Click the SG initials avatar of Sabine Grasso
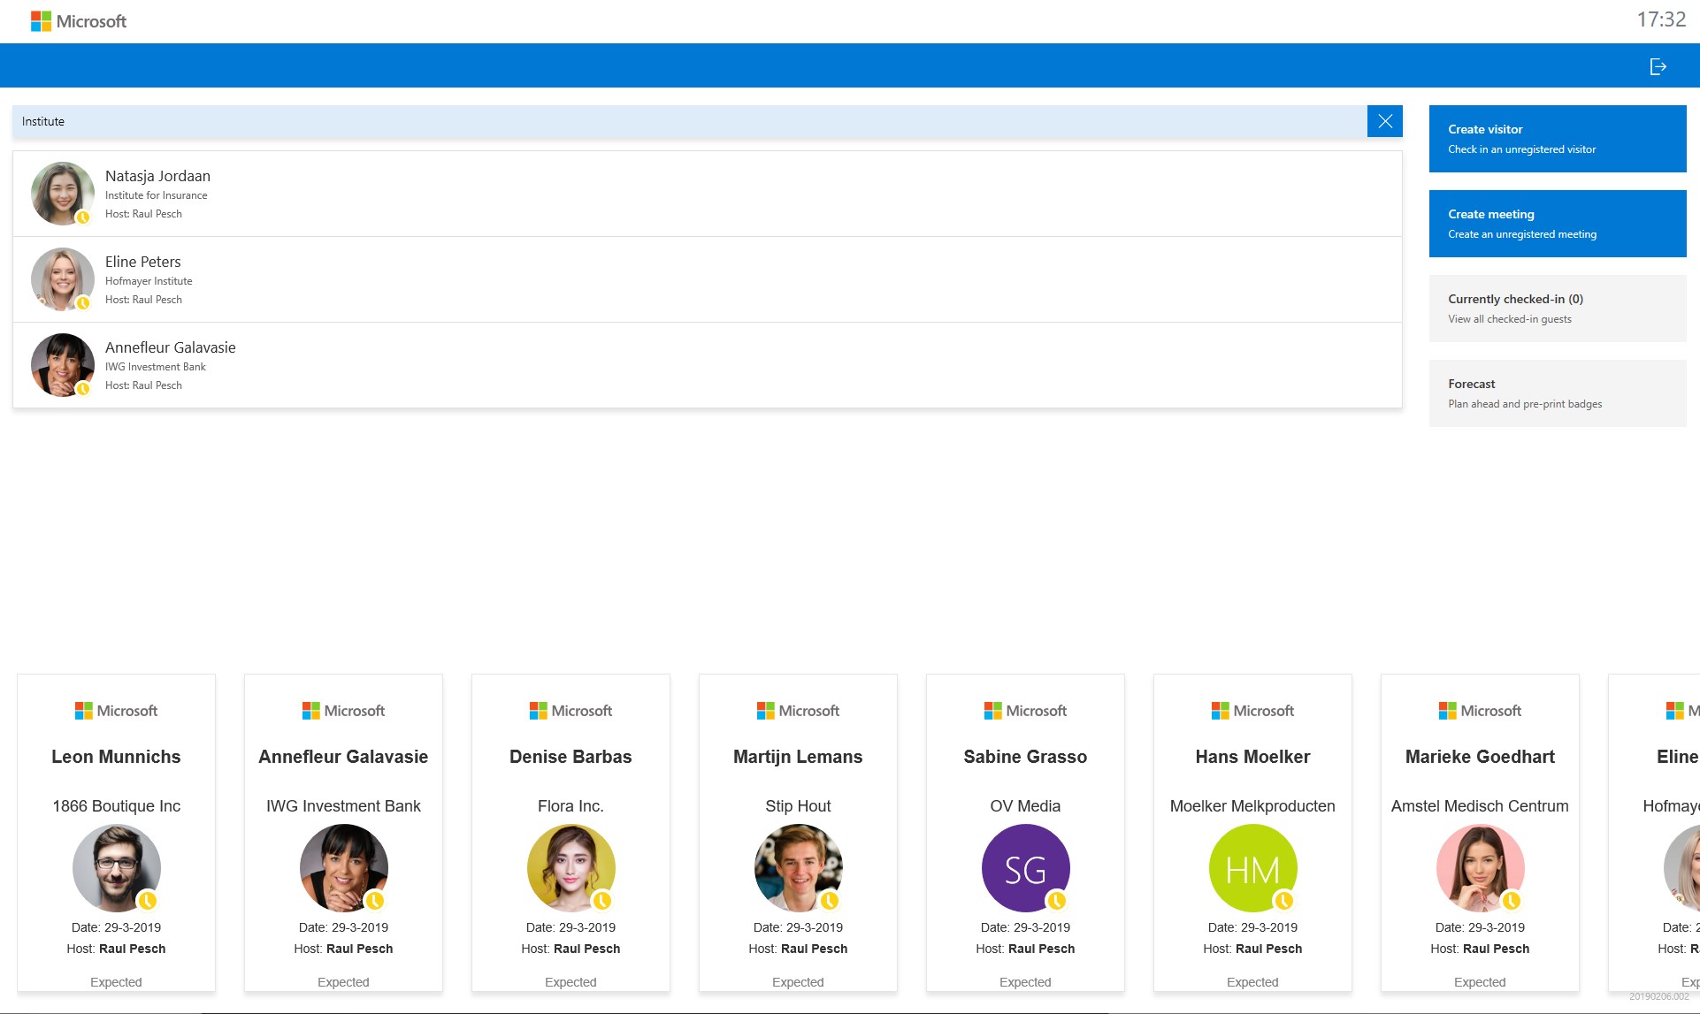The image size is (1700, 1014). (1025, 868)
